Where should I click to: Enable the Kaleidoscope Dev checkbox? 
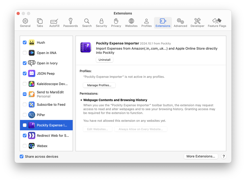(x=25, y=84)
